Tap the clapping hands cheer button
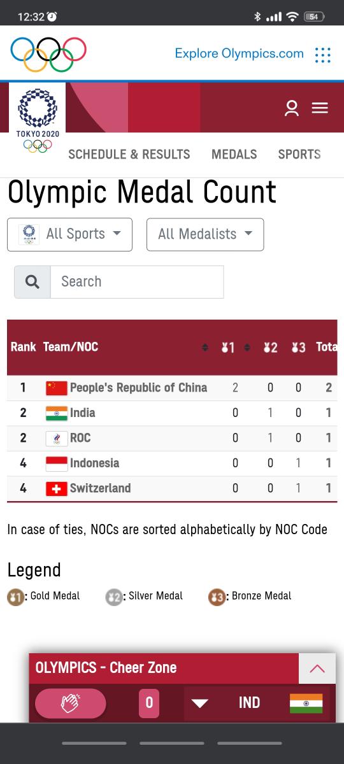The width and height of the screenshot is (344, 764). 70,703
